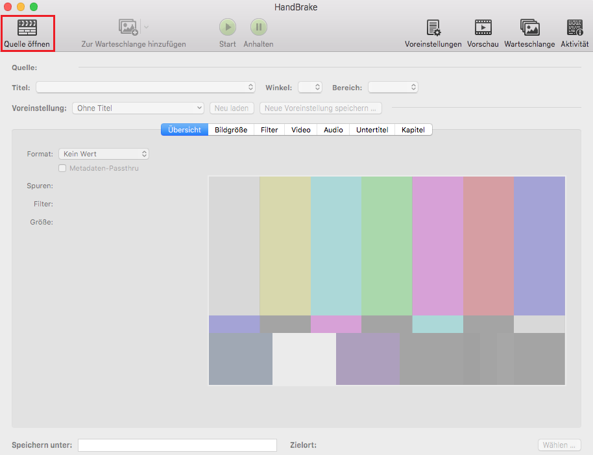Click the Neu laden button
Screen dimensions: 593x455
[232, 108]
